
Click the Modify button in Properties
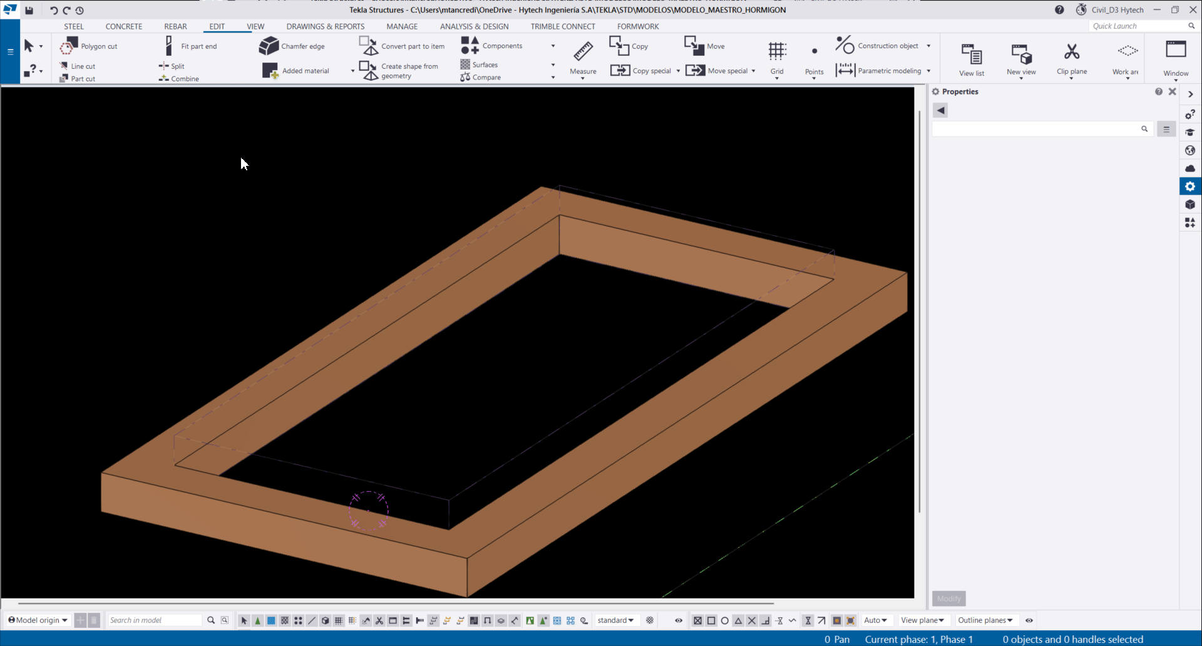click(948, 598)
